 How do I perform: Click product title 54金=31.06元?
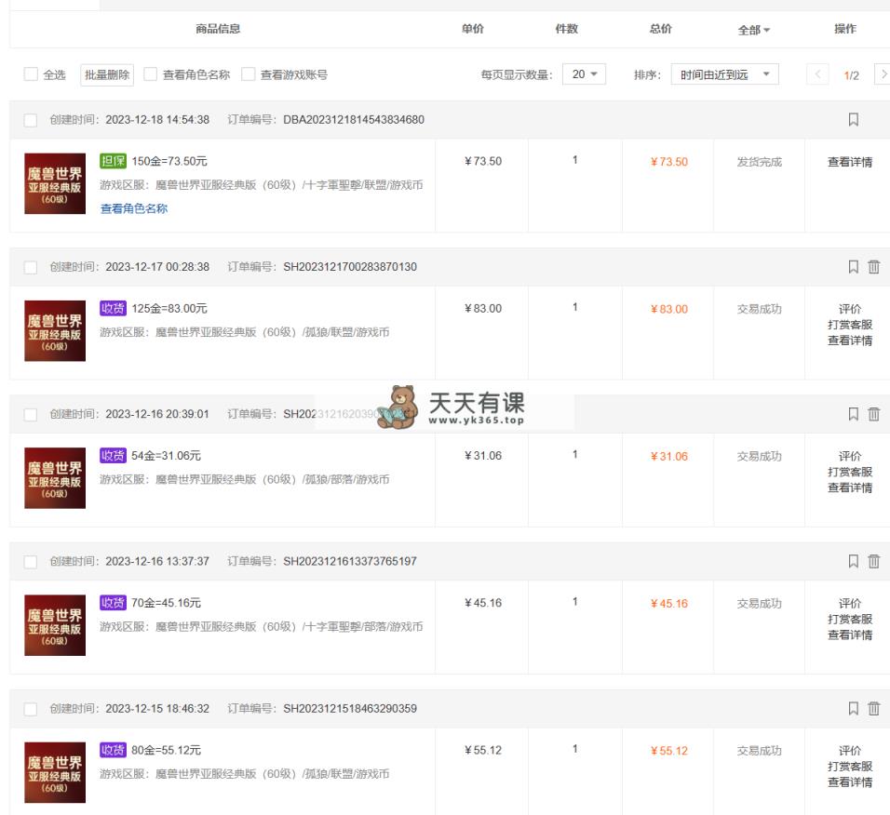166,456
